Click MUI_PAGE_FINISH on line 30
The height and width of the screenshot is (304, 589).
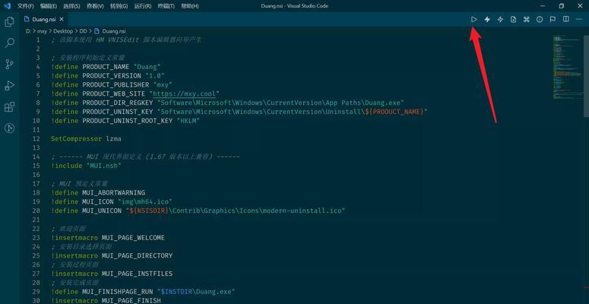[x=131, y=301]
